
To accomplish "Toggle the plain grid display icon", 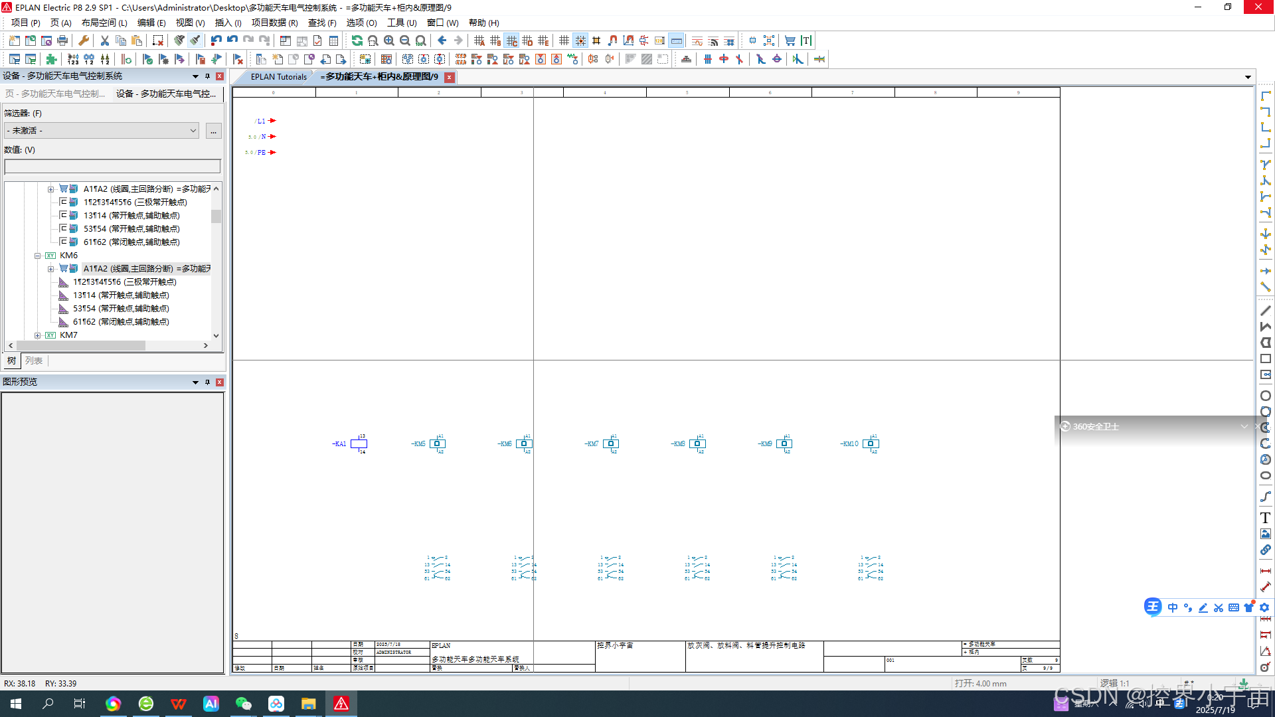I will pos(564,41).
